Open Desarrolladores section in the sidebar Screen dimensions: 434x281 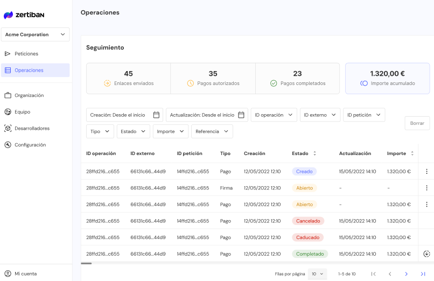[x=32, y=129]
